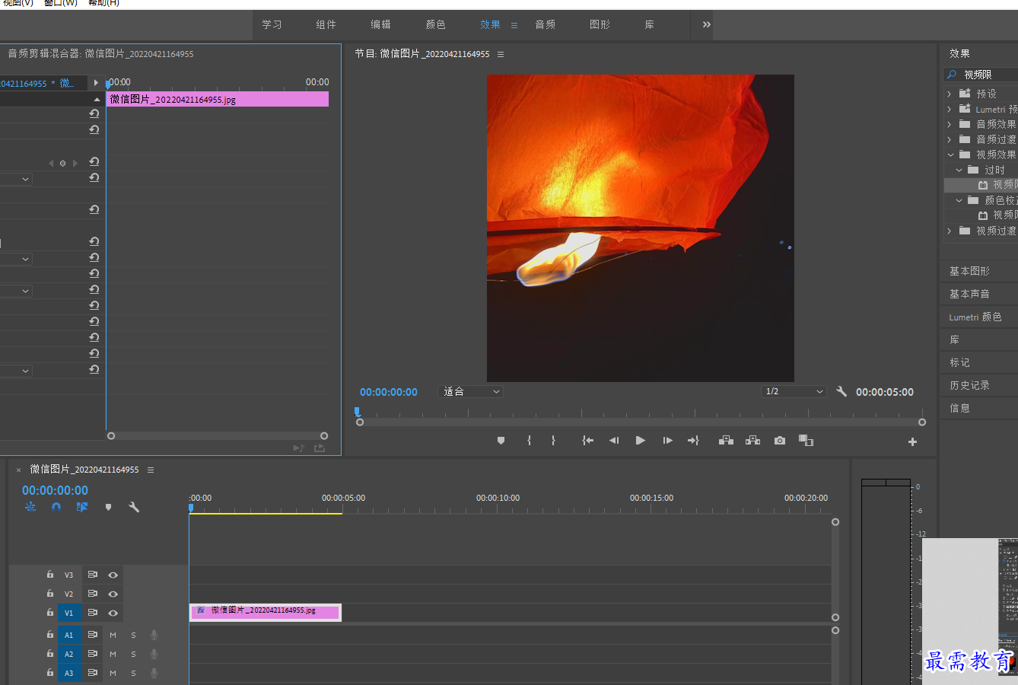Expand the Lumetri presets folder

[x=949, y=109]
